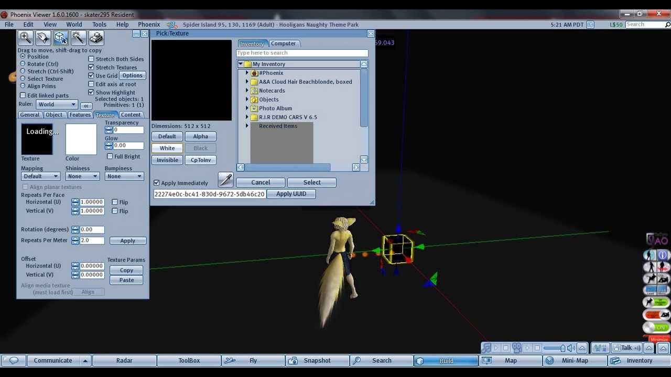Select the Focus zoom tool
This screenshot has width=671, height=377.
click(x=25, y=37)
